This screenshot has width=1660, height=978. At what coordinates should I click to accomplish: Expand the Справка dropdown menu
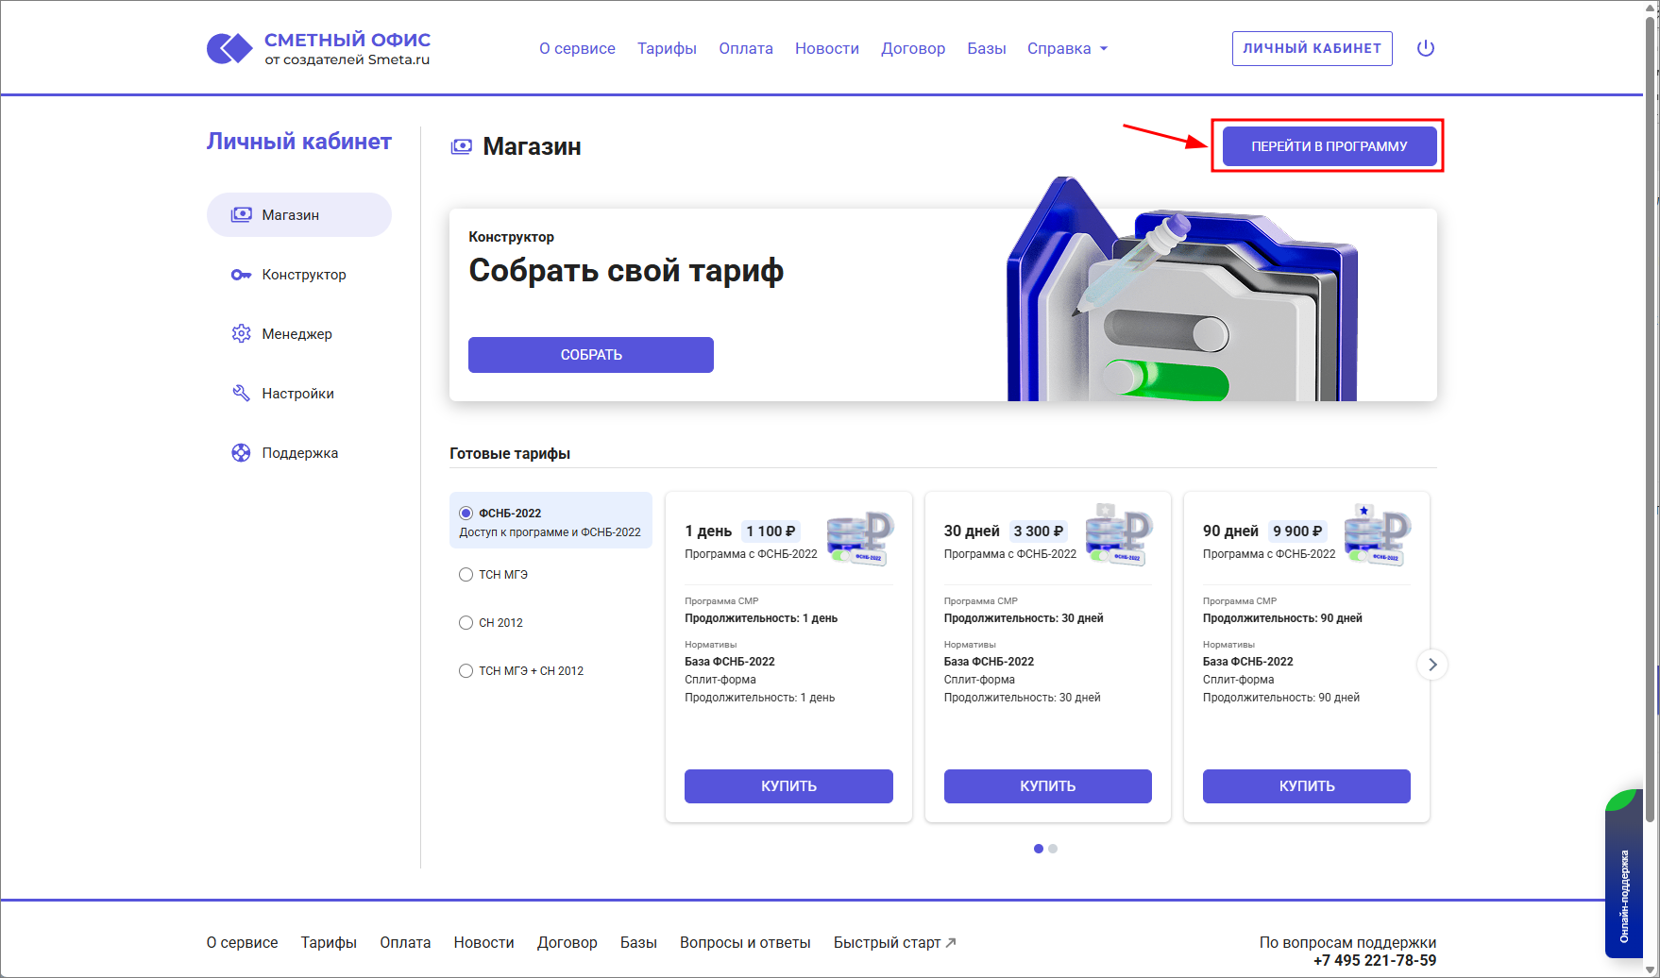pos(1067,48)
